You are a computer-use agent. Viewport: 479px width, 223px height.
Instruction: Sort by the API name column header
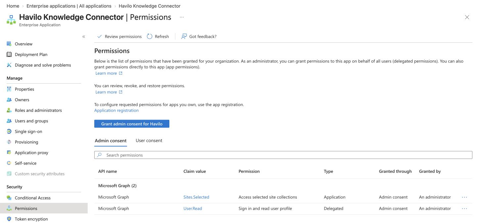108,171
